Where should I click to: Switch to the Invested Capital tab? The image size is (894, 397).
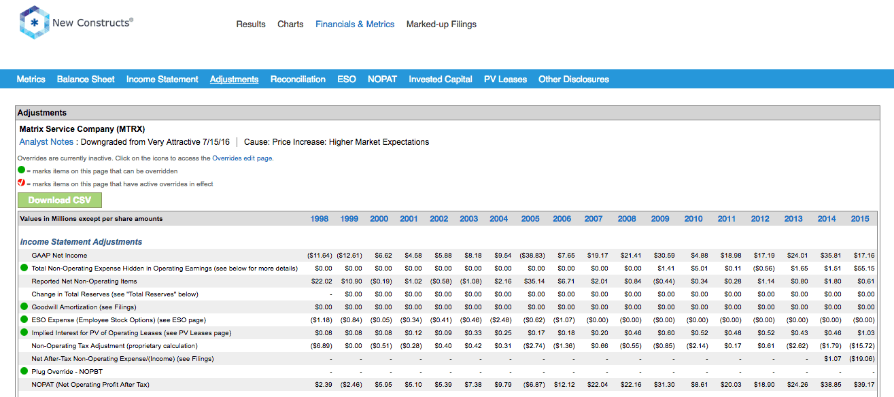(x=441, y=80)
